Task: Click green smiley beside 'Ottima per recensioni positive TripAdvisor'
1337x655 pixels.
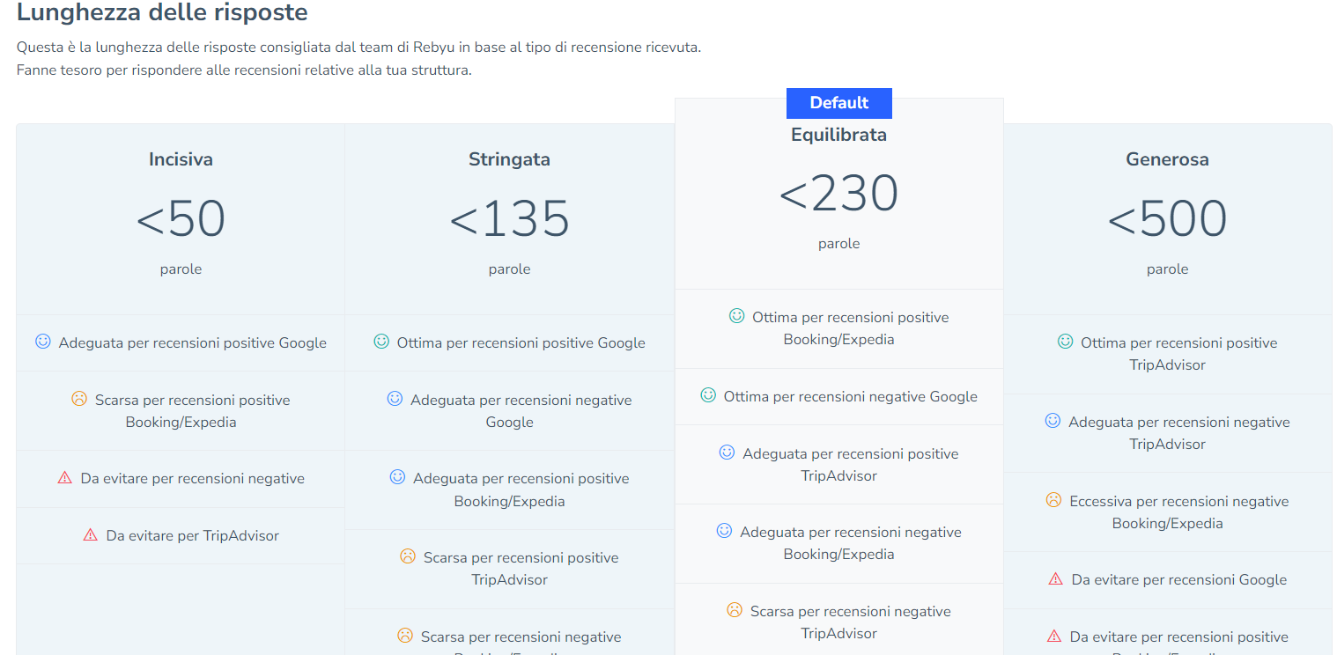Action: point(1066,342)
